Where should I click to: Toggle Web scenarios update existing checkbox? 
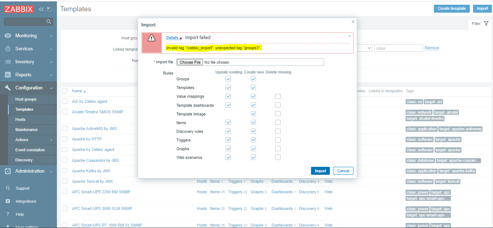(x=228, y=157)
